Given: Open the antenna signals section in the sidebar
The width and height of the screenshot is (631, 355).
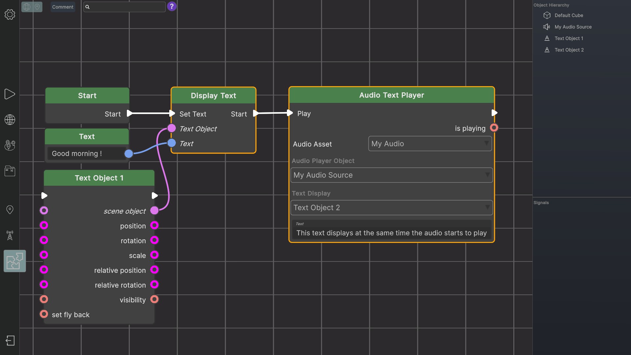Looking at the screenshot, I should click(x=10, y=235).
